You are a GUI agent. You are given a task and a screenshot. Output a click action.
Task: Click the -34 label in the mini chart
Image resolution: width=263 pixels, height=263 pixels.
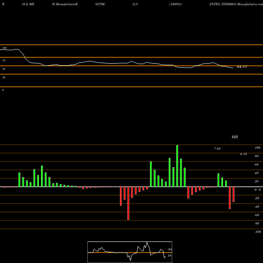coord(170,249)
